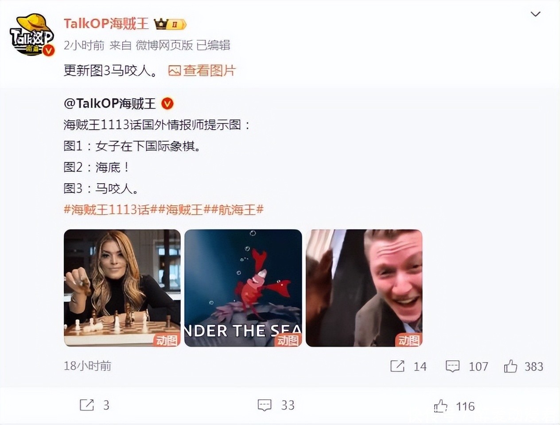
Task: Like the original post with 383 likes
Action: [510, 366]
